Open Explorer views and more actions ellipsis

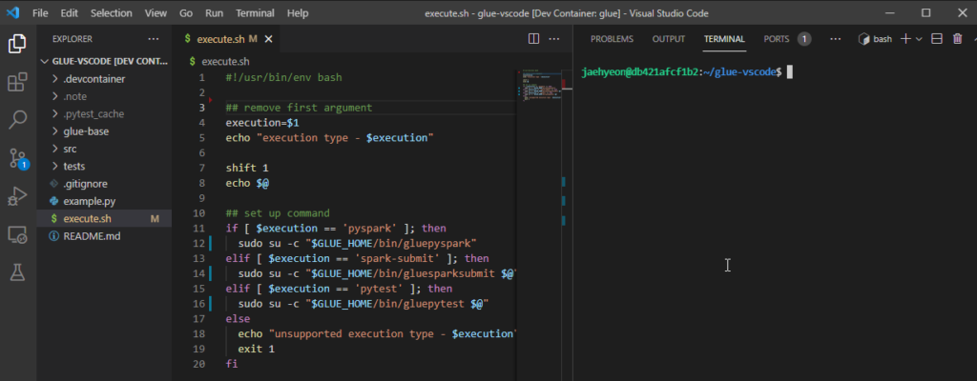(x=154, y=39)
